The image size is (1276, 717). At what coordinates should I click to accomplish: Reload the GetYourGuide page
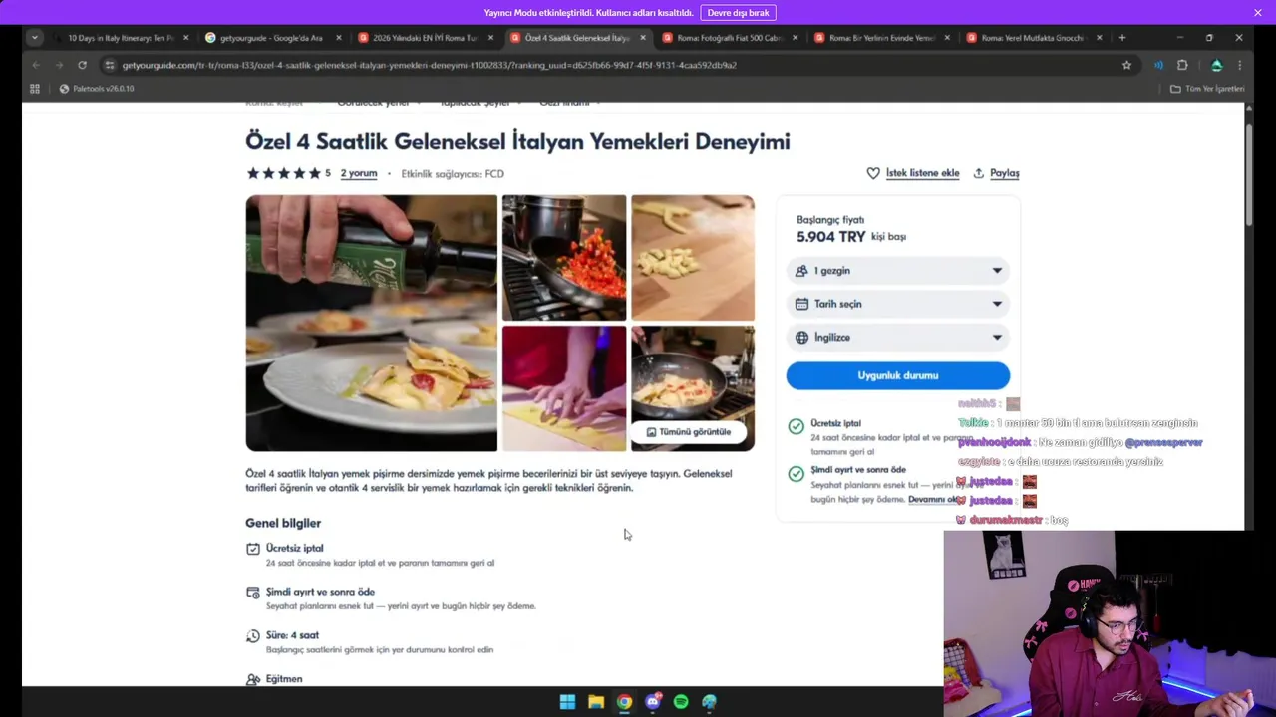click(82, 65)
